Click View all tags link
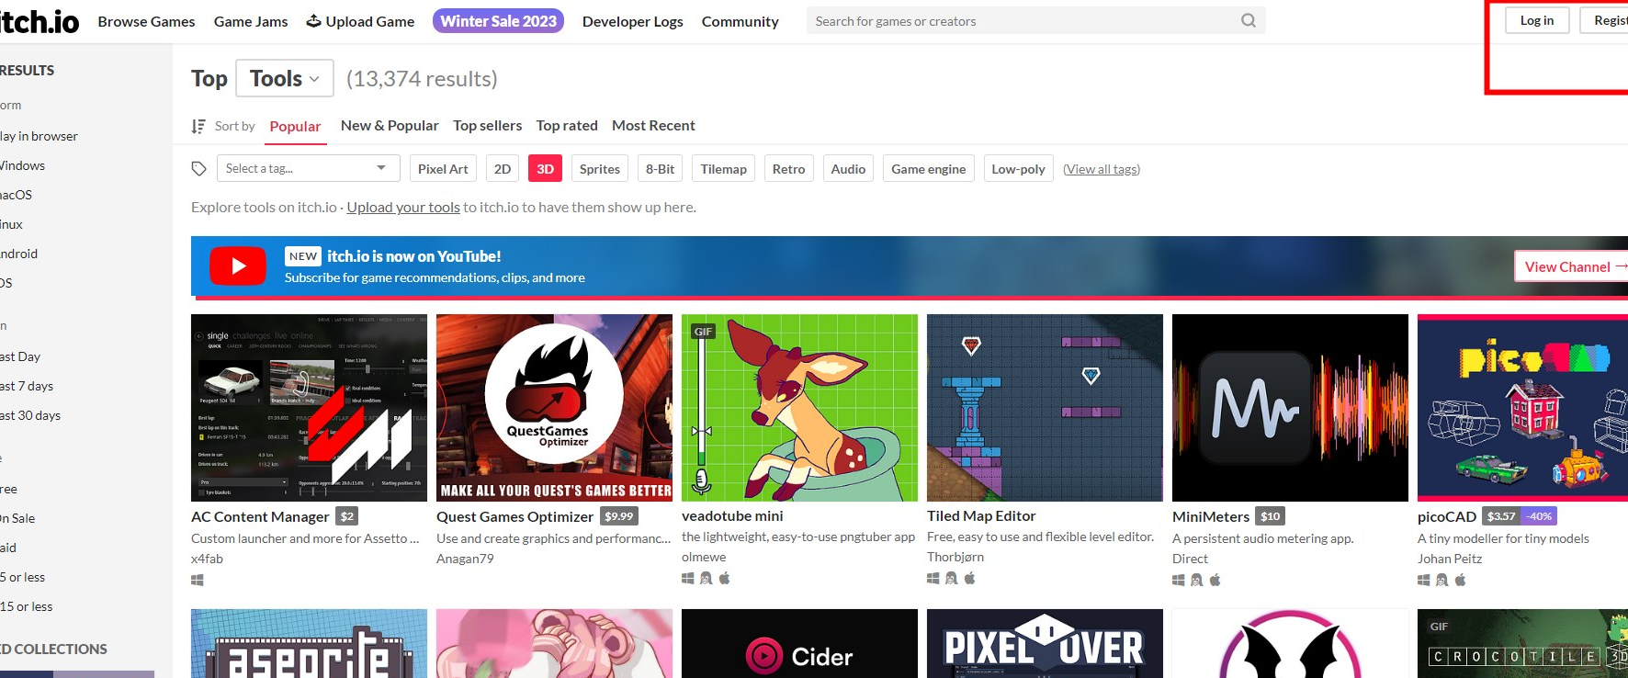This screenshot has height=678, width=1628. (x=1102, y=169)
